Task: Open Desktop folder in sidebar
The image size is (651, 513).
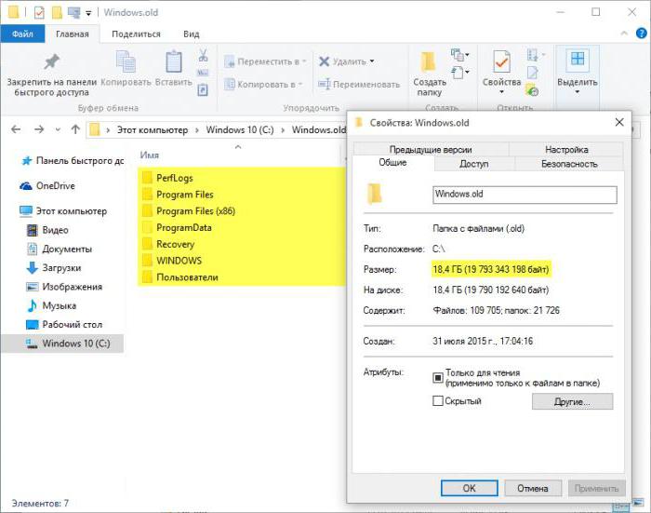Action: click(x=64, y=324)
